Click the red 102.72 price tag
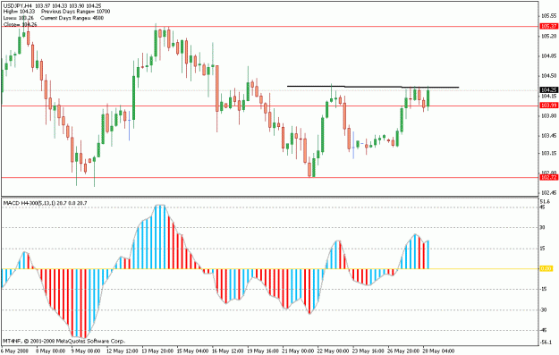Screen dimensions: 559x355 (548, 177)
